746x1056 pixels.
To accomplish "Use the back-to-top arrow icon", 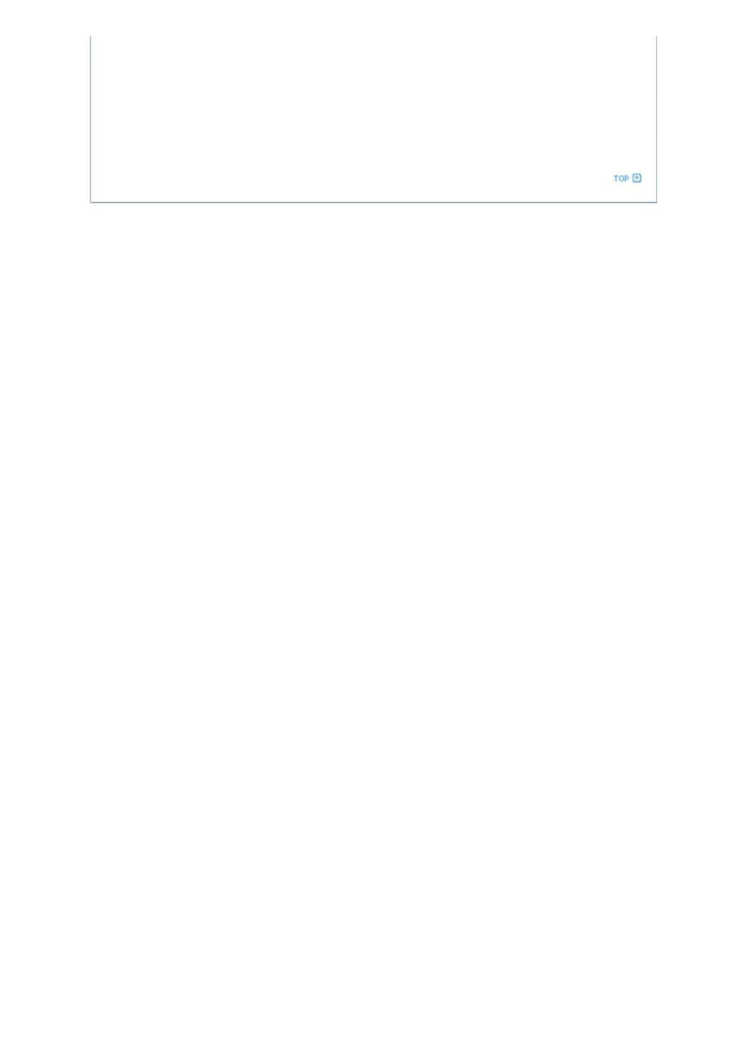I will (637, 178).
